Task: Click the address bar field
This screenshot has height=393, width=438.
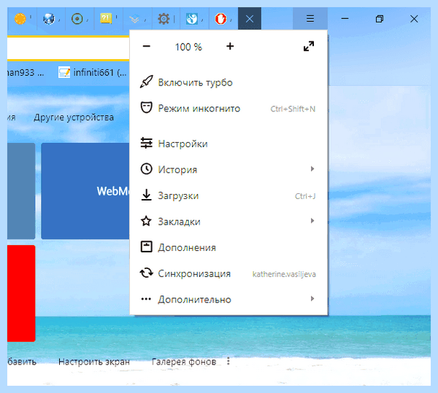Action: click(x=68, y=48)
